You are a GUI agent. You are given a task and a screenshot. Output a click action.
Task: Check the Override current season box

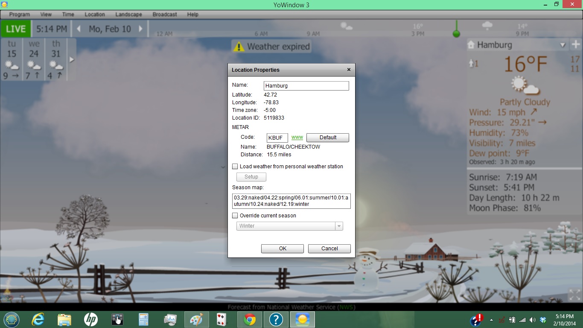pos(235,216)
